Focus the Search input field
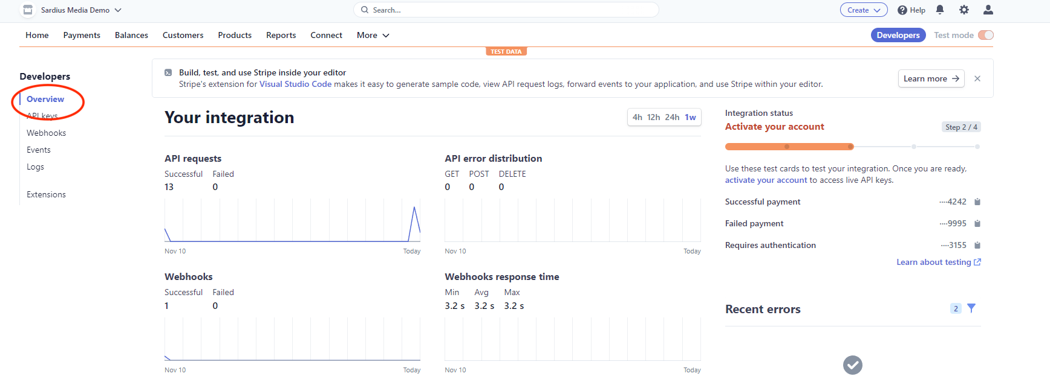The image size is (1050, 385). pos(506,10)
